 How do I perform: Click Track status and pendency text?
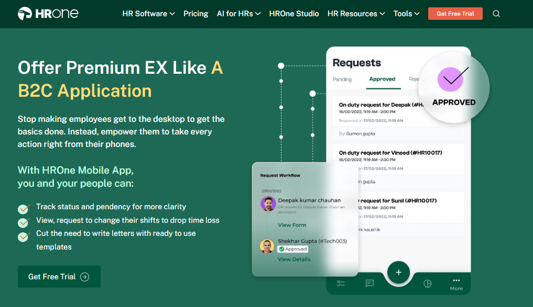coord(111,207)
